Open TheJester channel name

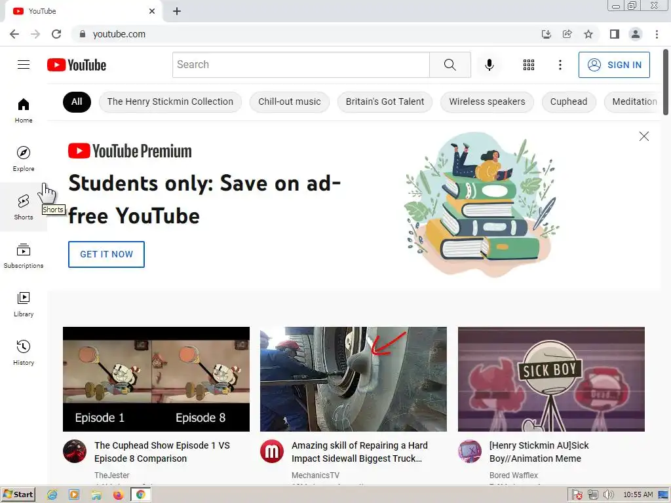111,475
